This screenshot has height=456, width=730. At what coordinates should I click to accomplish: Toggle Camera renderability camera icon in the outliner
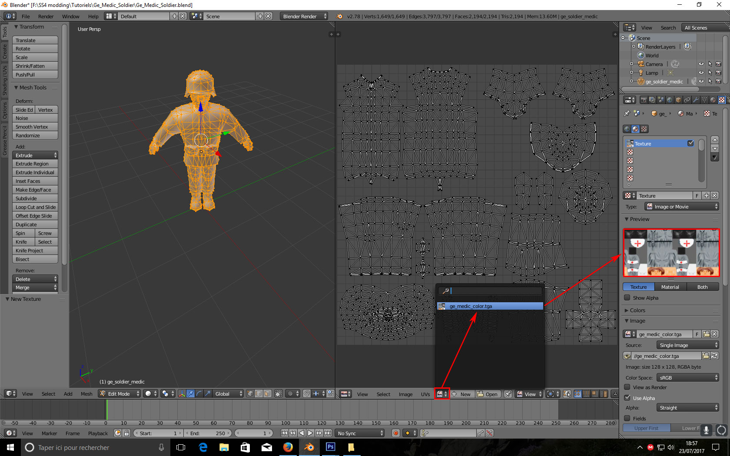[718, 64]
